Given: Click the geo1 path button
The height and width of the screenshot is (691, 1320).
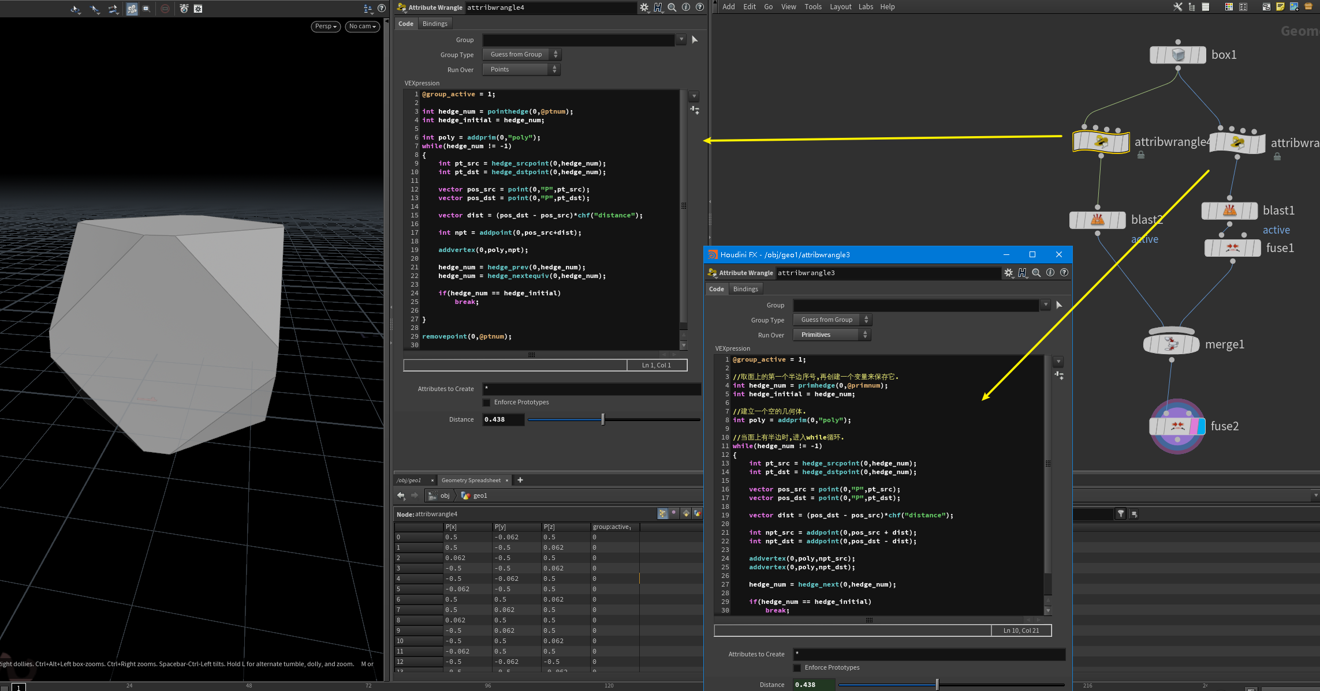Looking at the screenshot, I should coord(475,495).
